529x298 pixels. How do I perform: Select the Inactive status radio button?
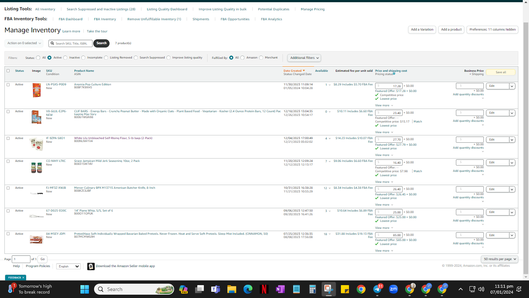coord(65,58)
